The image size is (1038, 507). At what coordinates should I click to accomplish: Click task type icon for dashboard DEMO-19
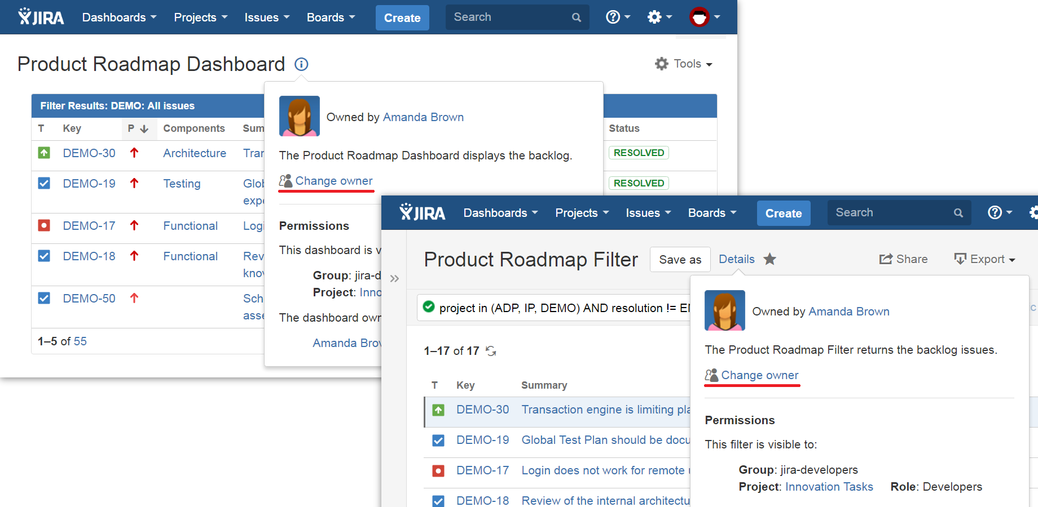(44, 183)
